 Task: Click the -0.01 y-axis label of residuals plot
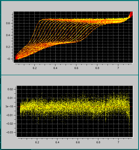9,115
